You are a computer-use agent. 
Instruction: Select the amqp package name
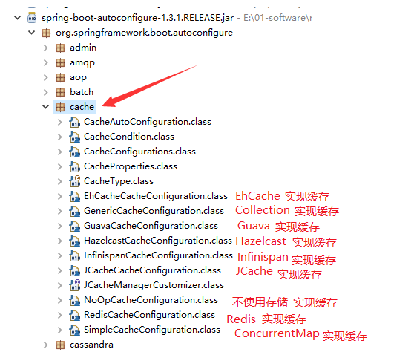tap(82, 63)
